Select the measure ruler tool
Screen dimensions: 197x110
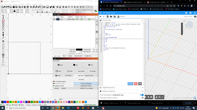coord(3,37)
